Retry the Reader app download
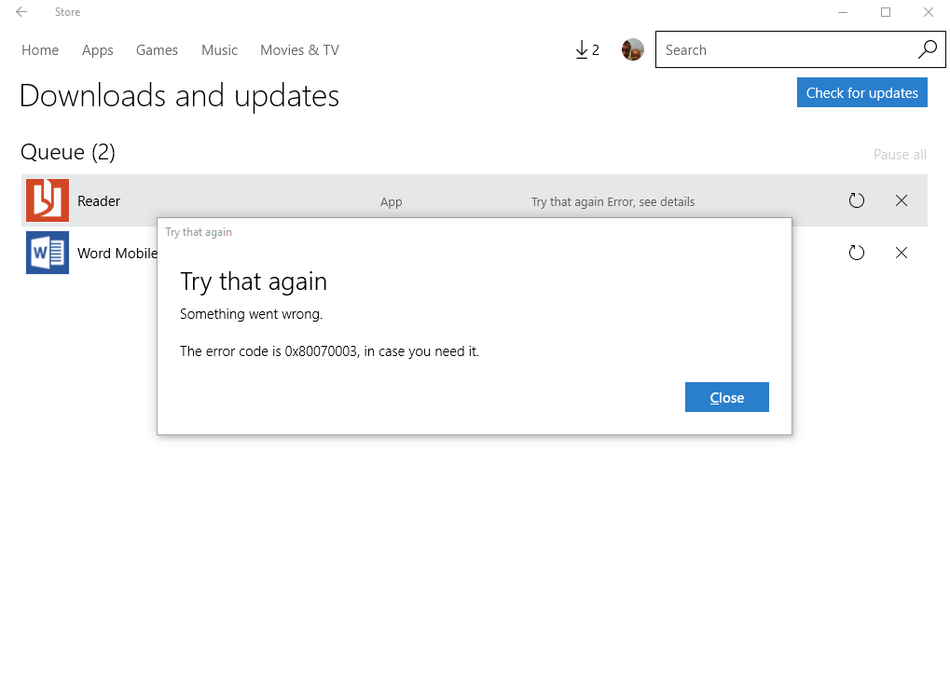Image resolution: width=950 pixels, height=673 pixels. (x=856, y=200)
